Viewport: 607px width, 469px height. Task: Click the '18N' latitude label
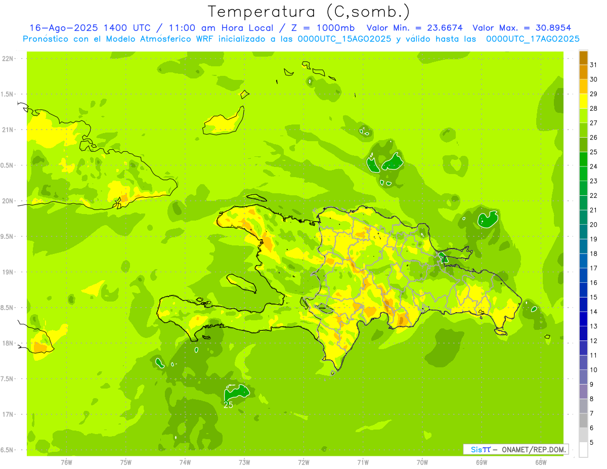coord(8,344)
